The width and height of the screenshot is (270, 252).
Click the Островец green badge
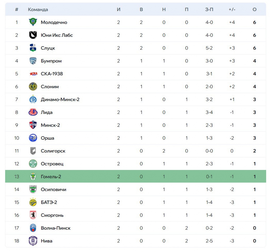[33, 164]
